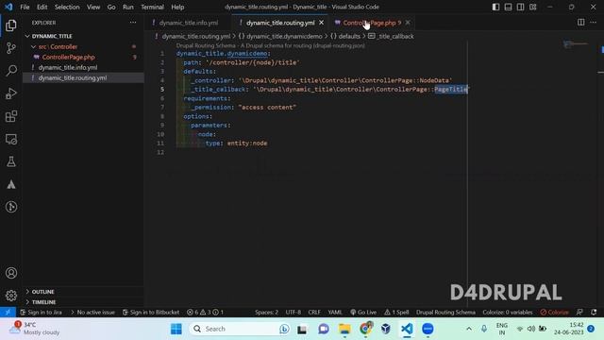Click _title_callback in the breadcrumb
The image size is (604, 340).
[x=394, y=36]
